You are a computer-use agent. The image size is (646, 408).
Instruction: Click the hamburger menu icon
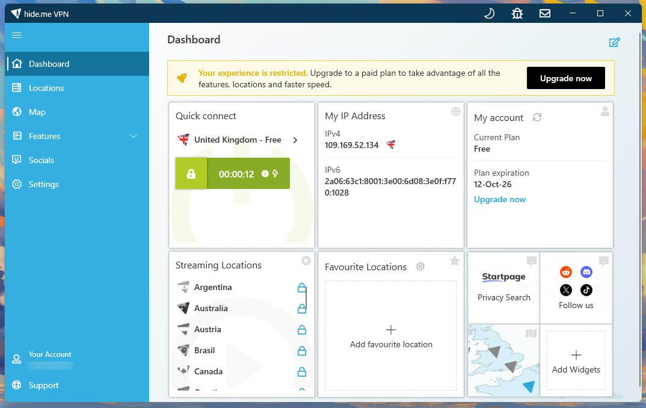[17, 36]
